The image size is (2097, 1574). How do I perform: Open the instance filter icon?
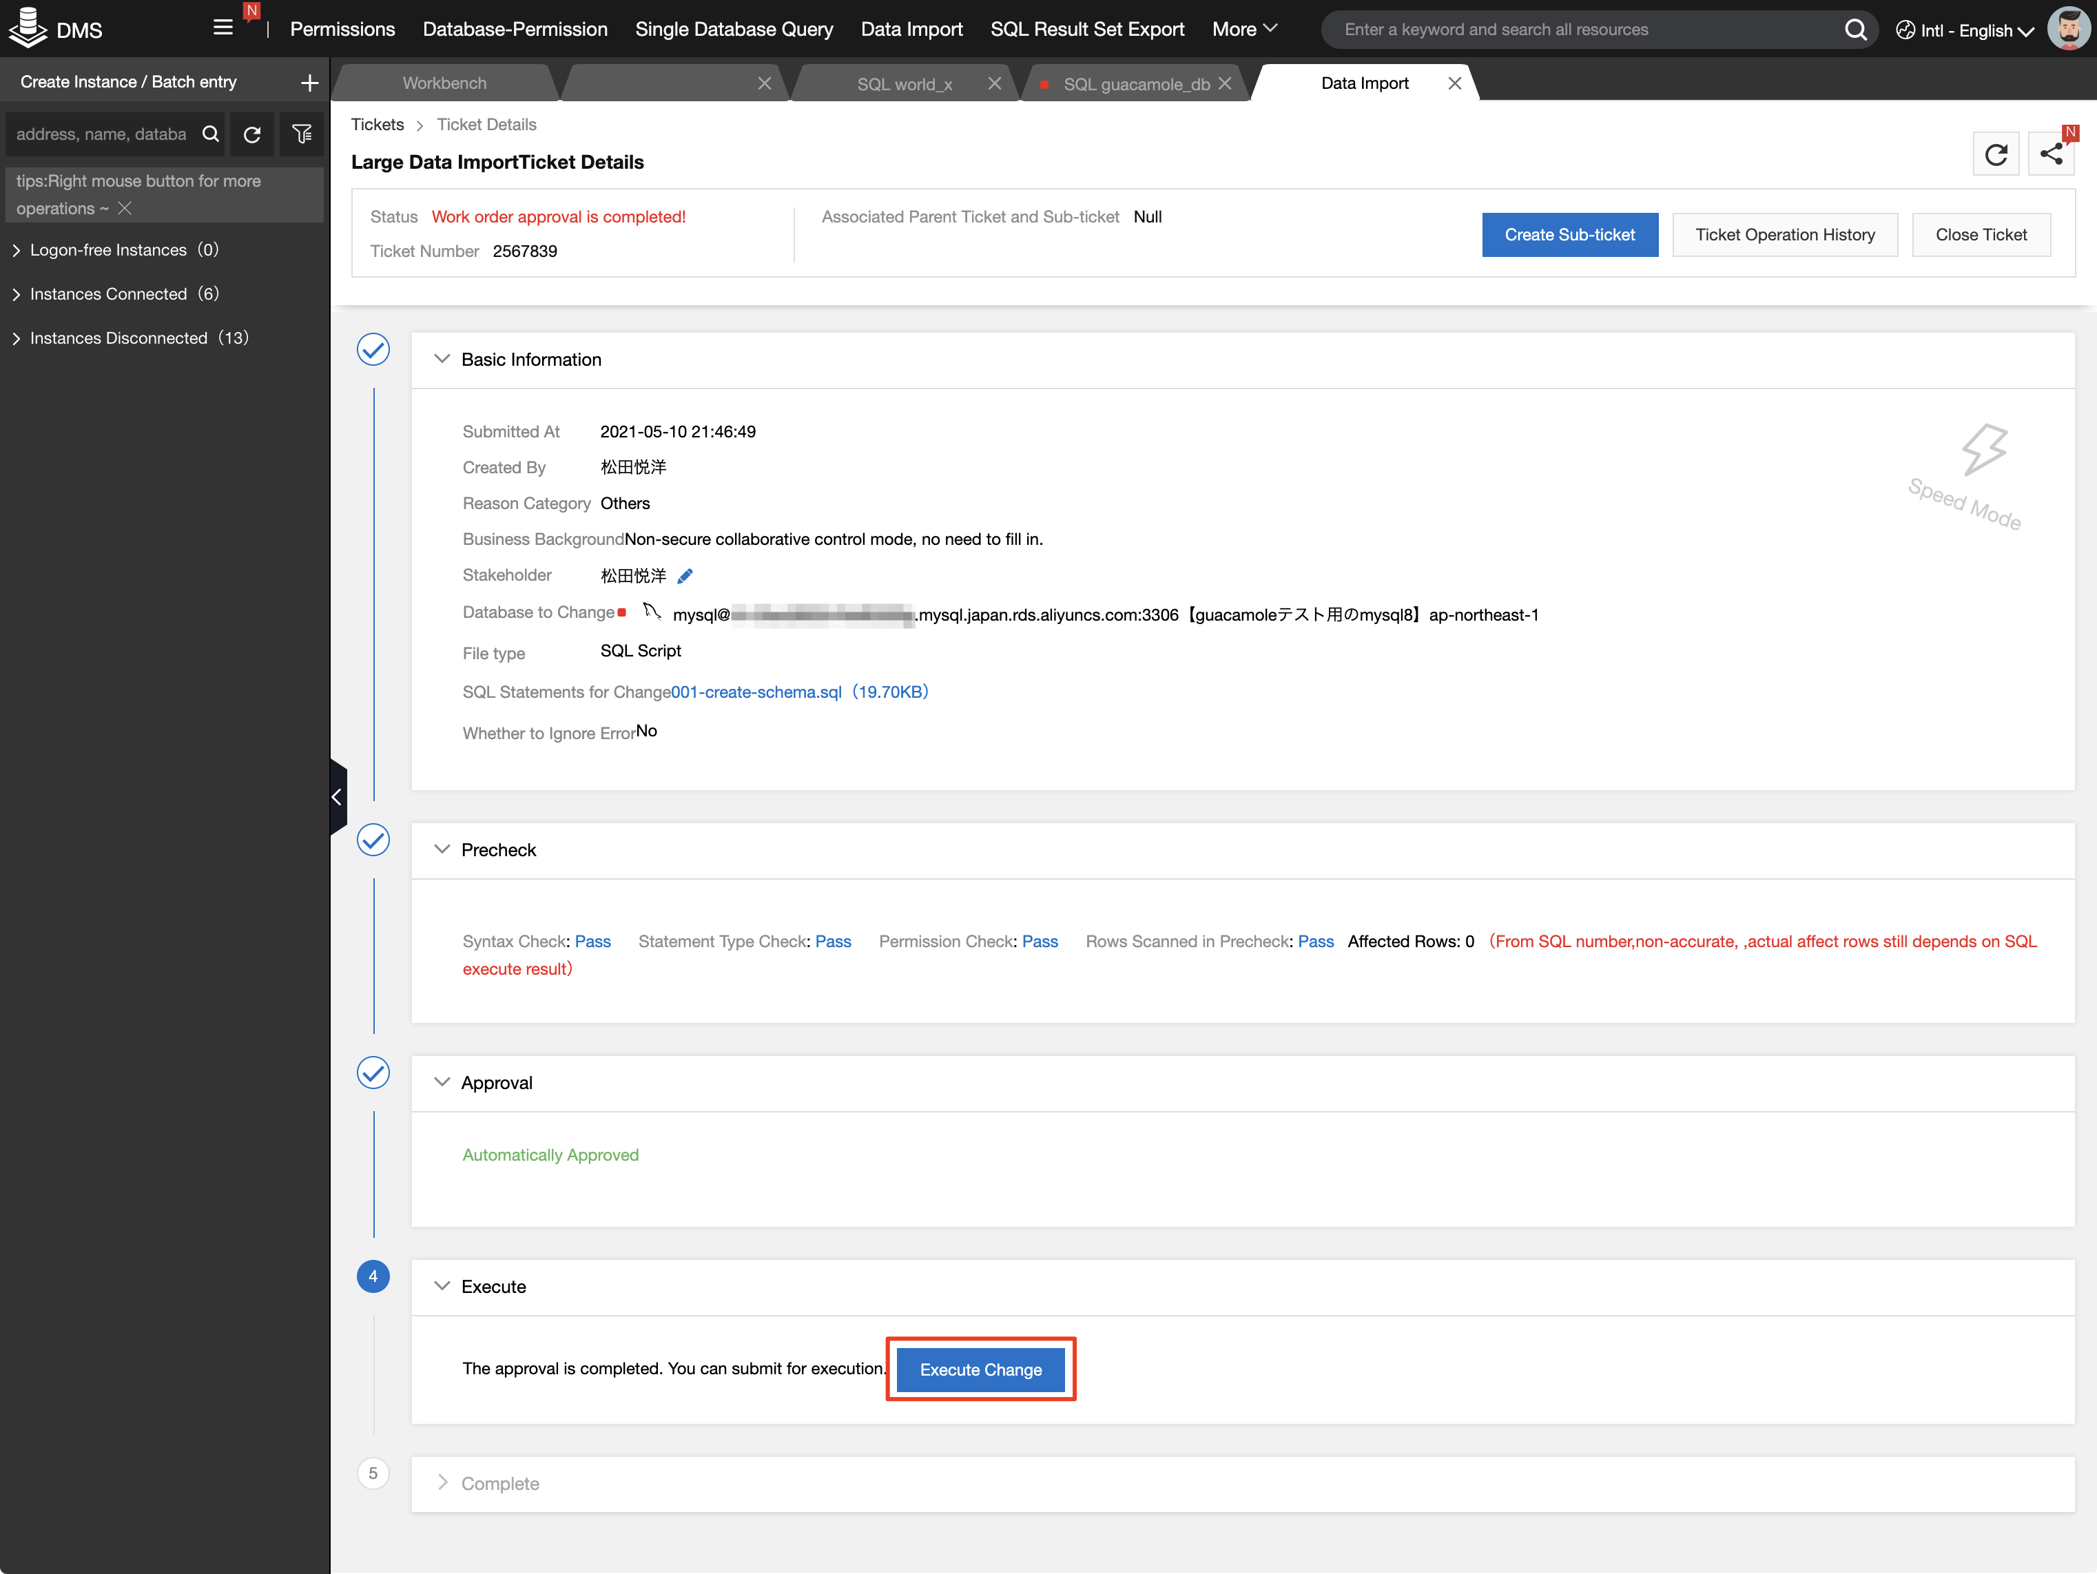coord(302,134)
